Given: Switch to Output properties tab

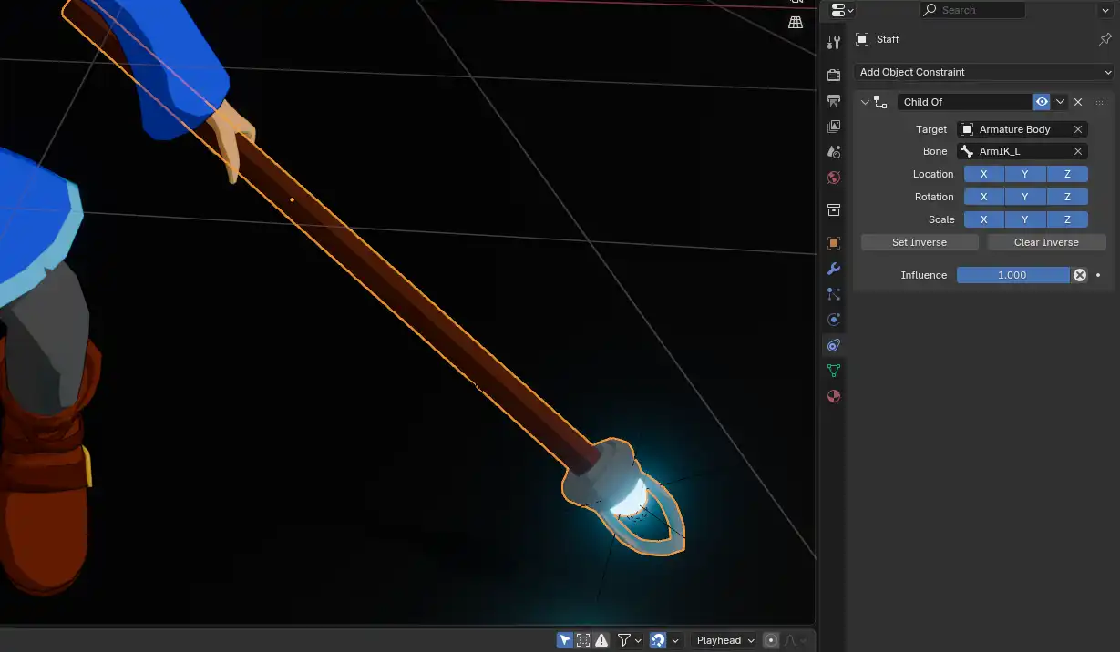Looking at the screenshot, I should click(x=833, y=100).
